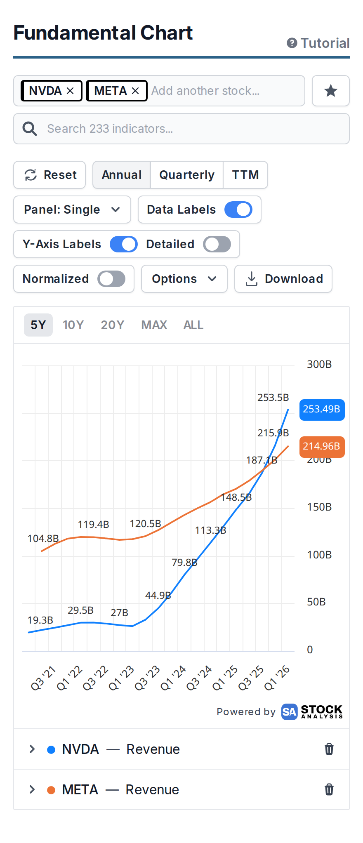Click the 253.49B NVDA value badge
Viewport: 363px width, 843px height.
pyautogui.click(x=322, y=409)
